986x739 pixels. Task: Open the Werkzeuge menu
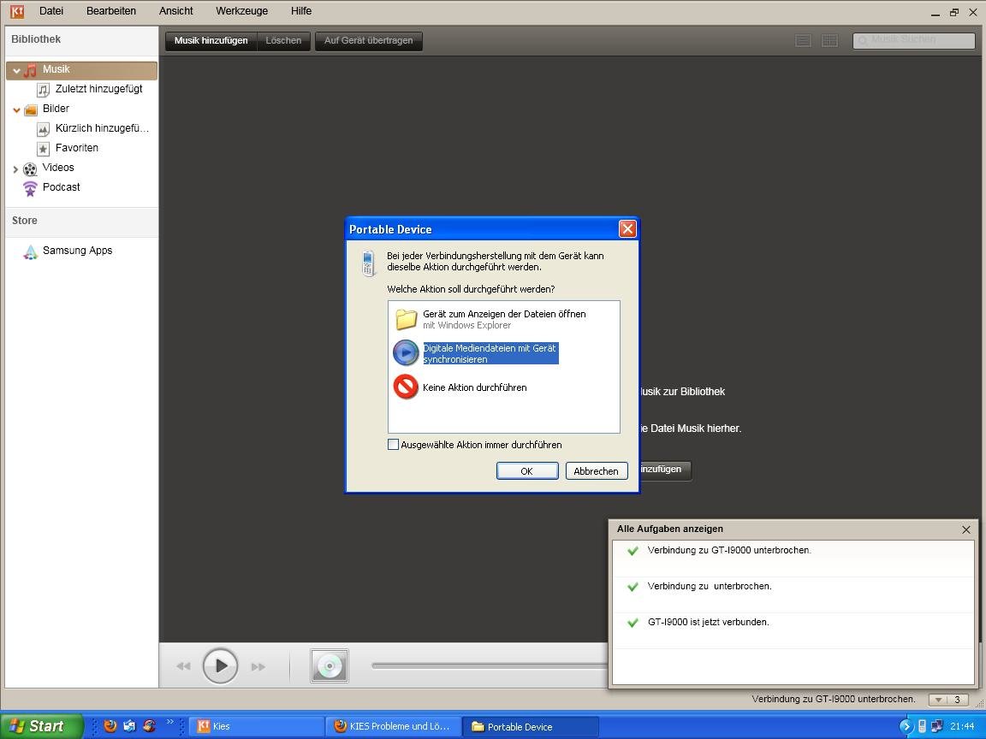coord(241,11)
